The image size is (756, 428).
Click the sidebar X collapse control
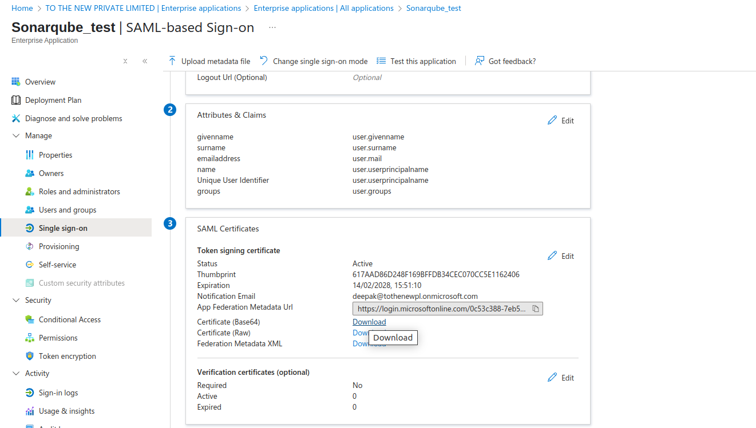click(x=125, y=61)
